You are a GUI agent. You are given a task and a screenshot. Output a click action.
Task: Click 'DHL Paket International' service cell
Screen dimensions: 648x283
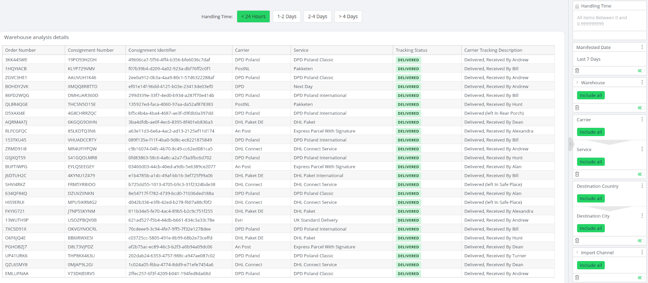(318, 176)
